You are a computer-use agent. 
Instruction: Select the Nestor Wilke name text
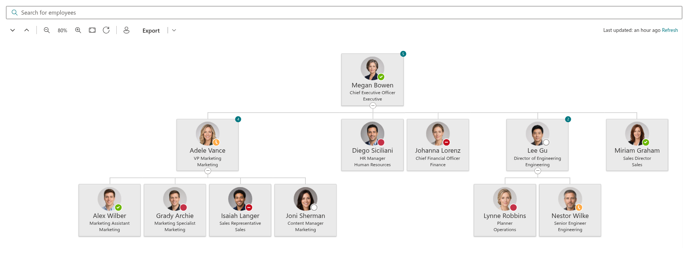coord(570,216)
